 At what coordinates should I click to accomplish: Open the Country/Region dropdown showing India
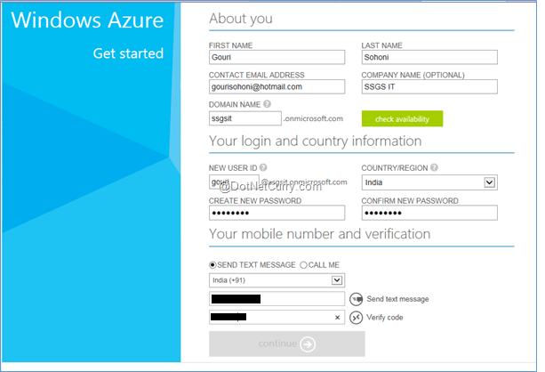[429, 182]
